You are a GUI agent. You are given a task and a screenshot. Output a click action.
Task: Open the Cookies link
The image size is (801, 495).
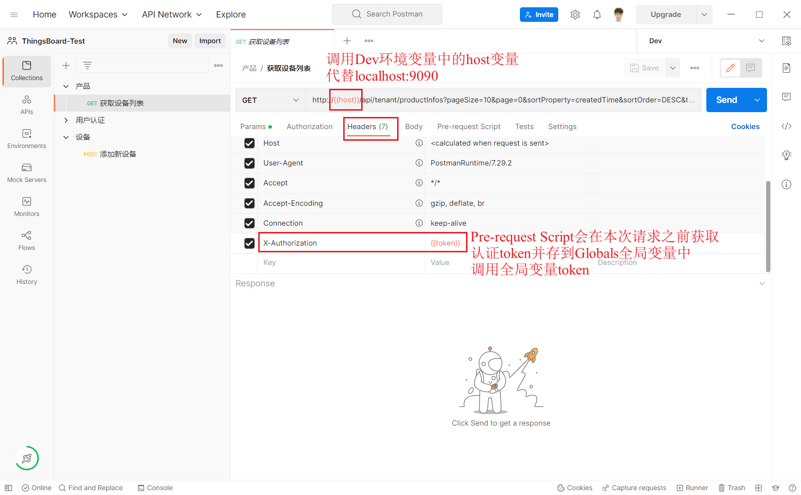745,127
